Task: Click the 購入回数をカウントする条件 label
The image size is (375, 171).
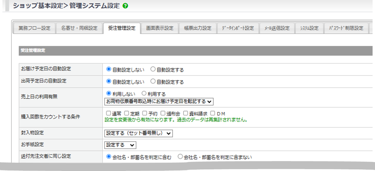Action: (x=51, y=117)
